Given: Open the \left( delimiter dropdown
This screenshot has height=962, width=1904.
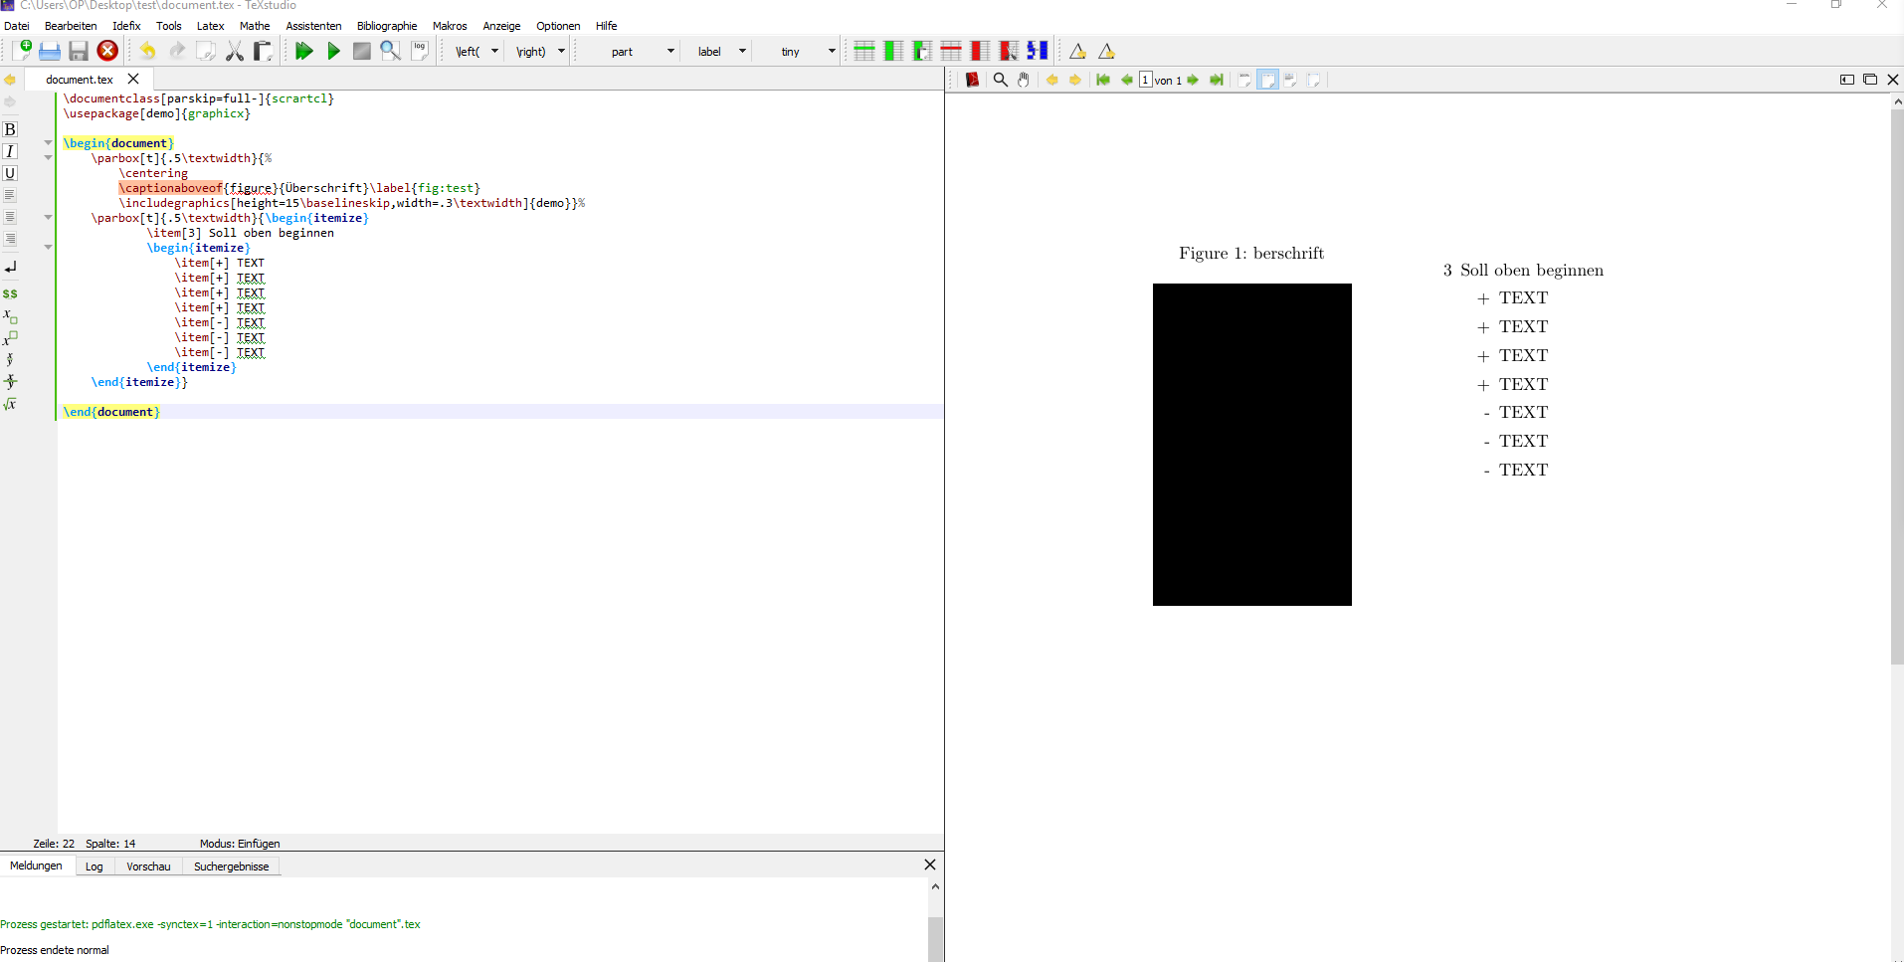Looking at the screenshot, I should tap(494, 51).
